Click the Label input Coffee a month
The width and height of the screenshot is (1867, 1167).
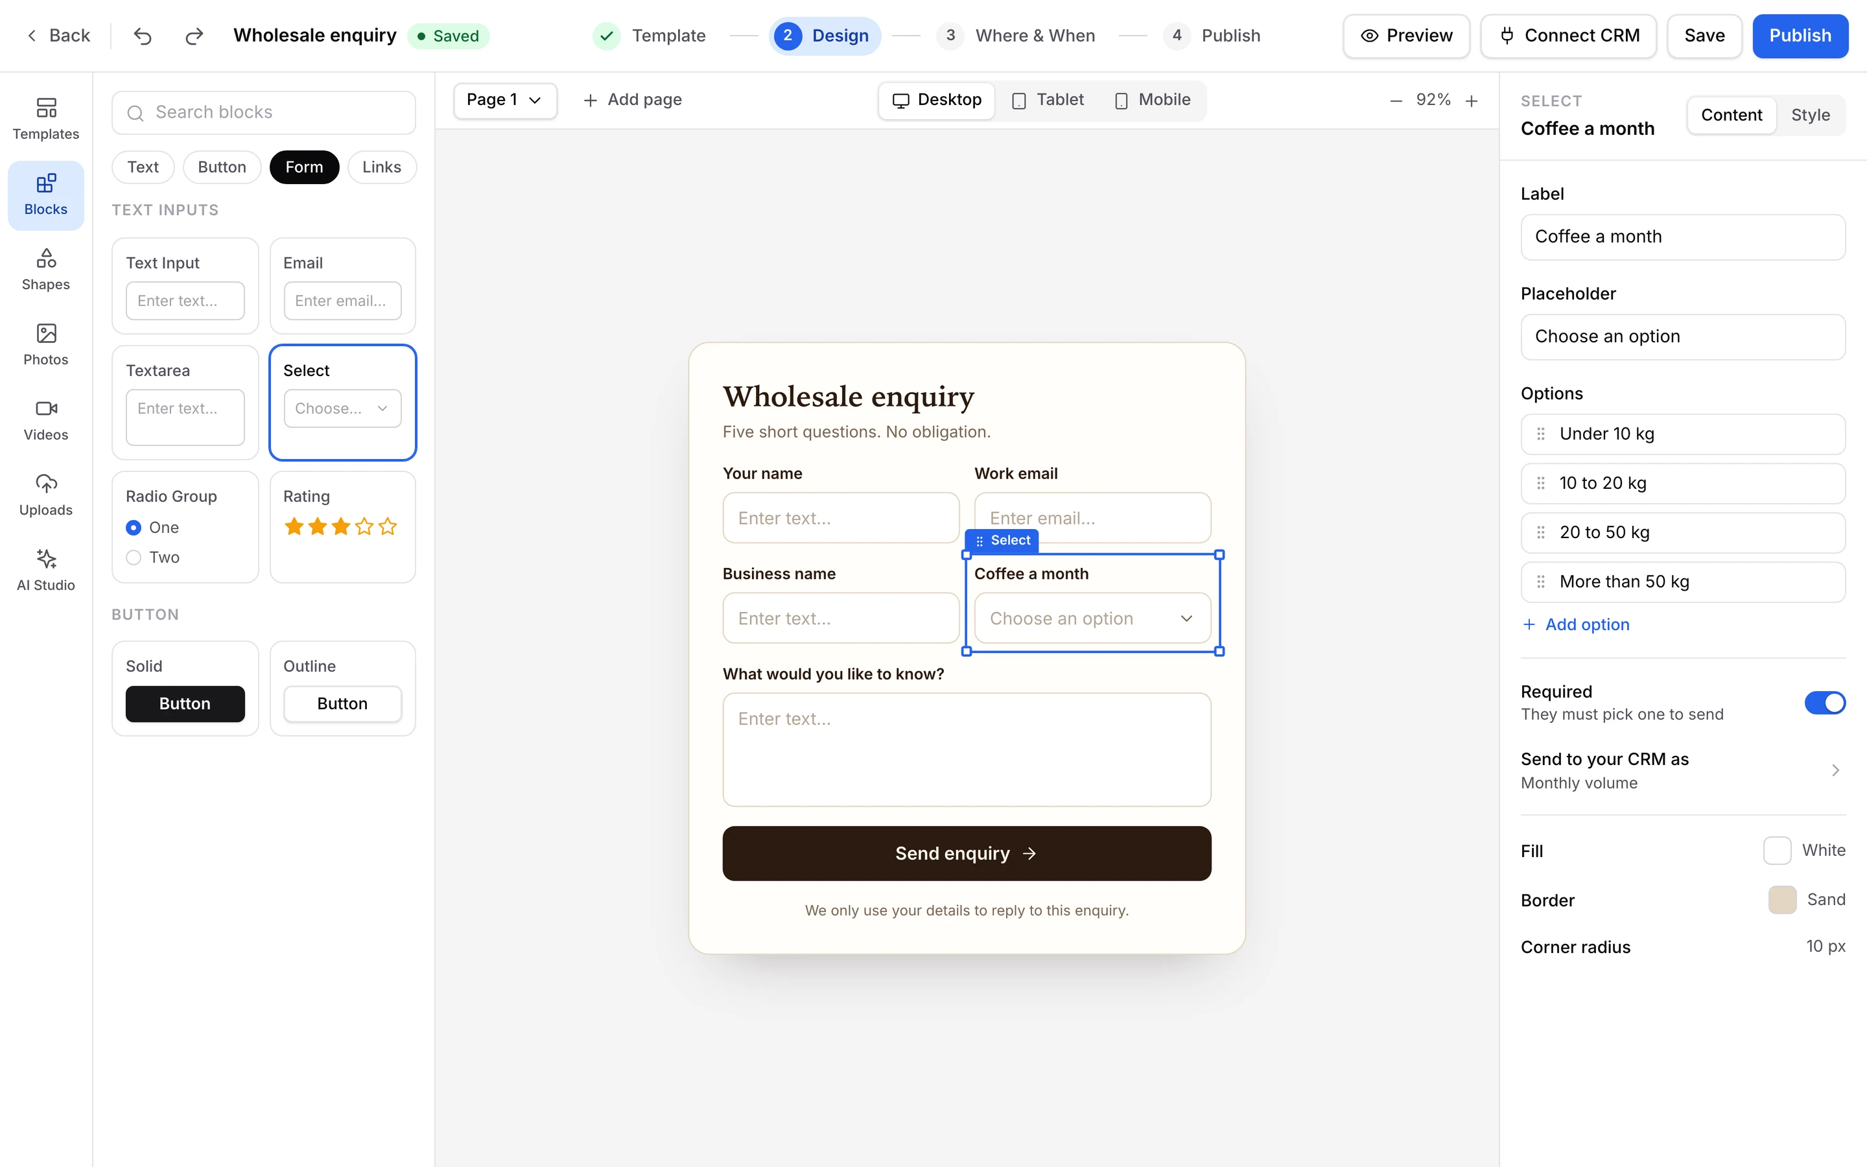coord(1683,237)
